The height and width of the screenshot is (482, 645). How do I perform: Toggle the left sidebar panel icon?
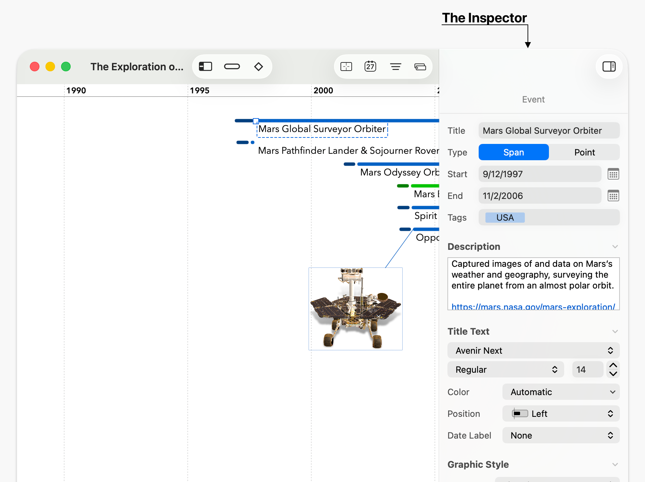click(205, 67)
